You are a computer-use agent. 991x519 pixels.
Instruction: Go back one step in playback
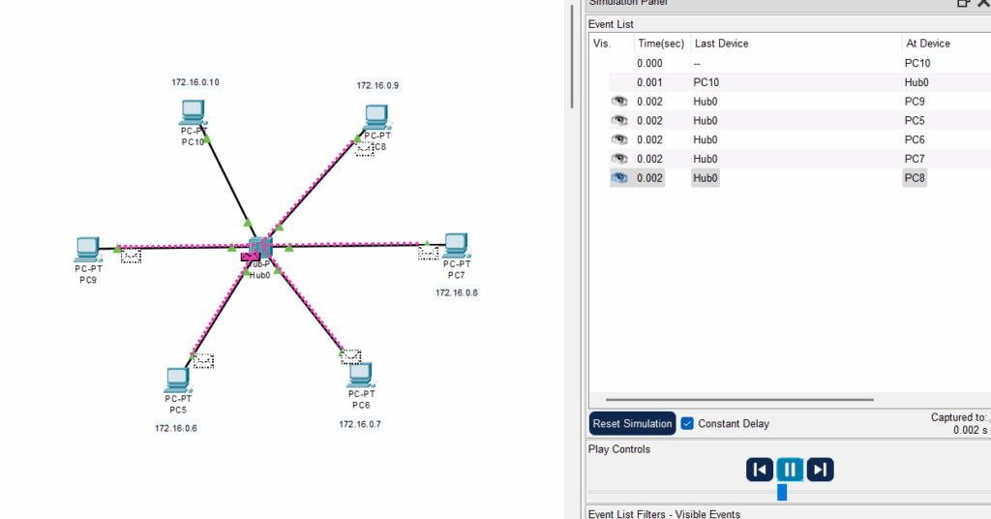point(760,470)
